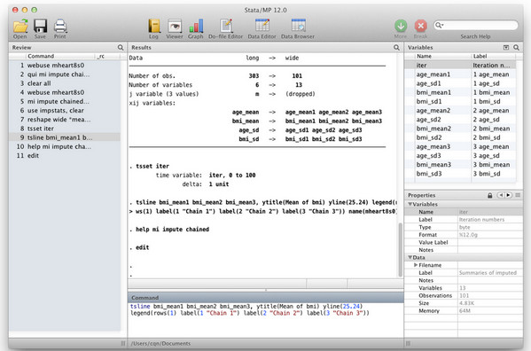This screenshot has width=531, height=351.
Task: Select 'help mi impute cha...' command
Action: pos(65,146)
